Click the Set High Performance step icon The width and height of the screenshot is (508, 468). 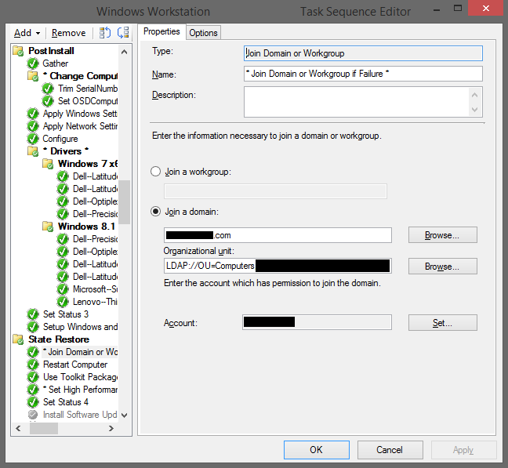coord(33,390)
